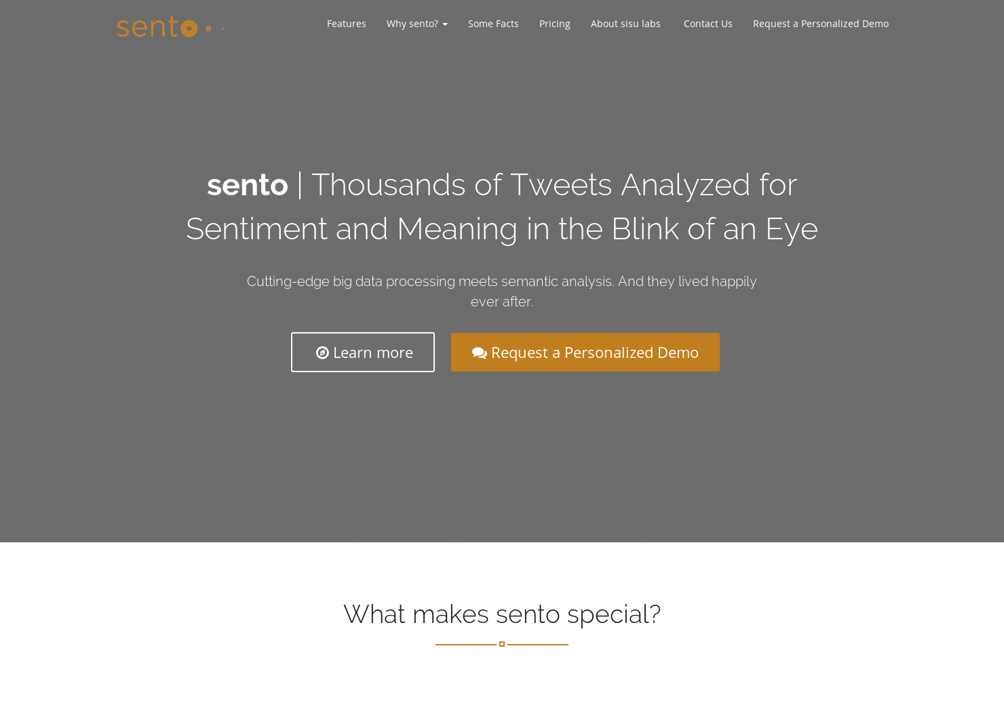Click Request a Personalized Demo in navbar
The image size is (1004, 703).
click(x=820, y=24)
